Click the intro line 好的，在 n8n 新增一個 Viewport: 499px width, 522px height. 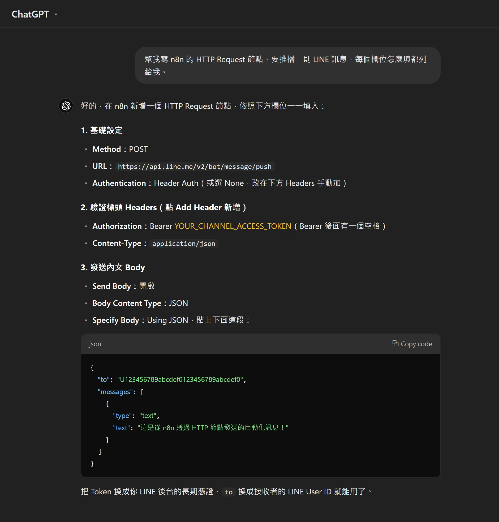coord(203,106)
